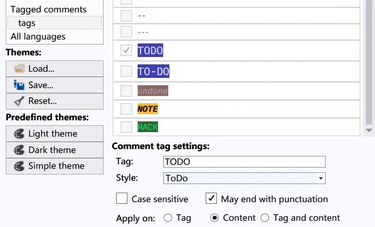Click the Load folder icon
Viewport: 375px width, 227px height.
tap(19, 69)
